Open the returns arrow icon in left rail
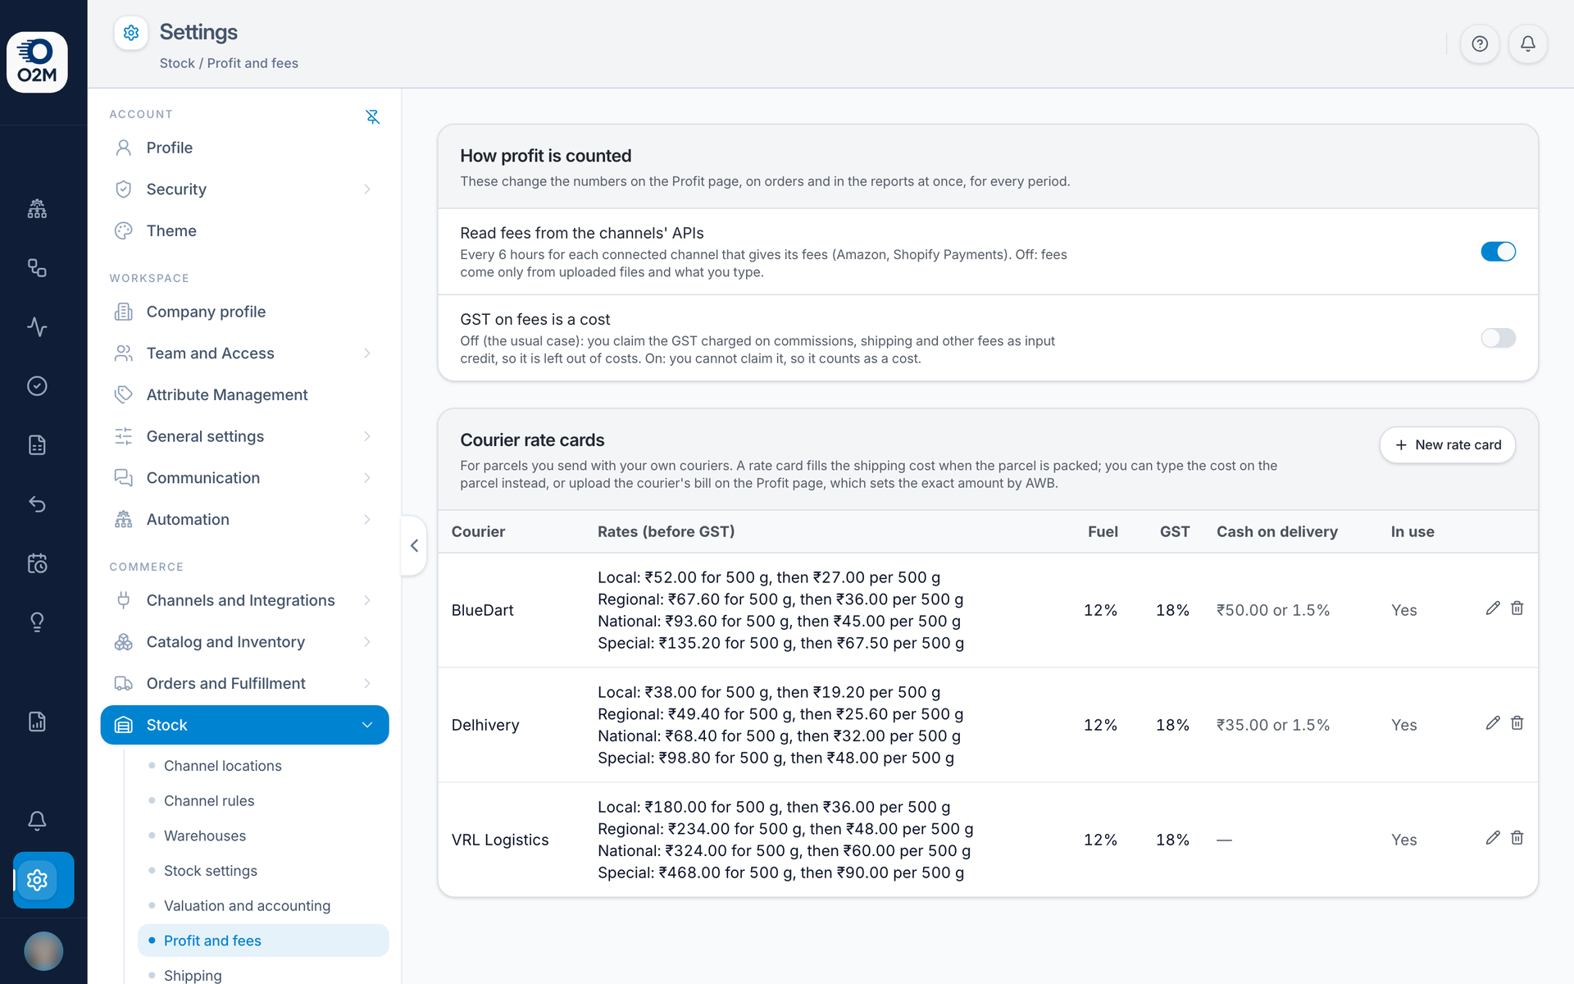 (37, 503)
